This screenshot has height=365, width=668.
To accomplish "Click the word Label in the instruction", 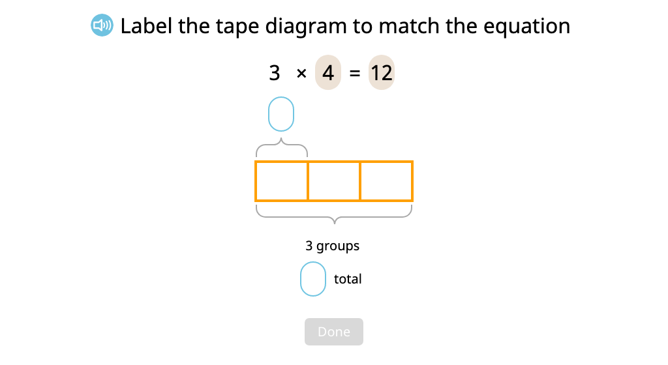I will click(x=147, y=26).
